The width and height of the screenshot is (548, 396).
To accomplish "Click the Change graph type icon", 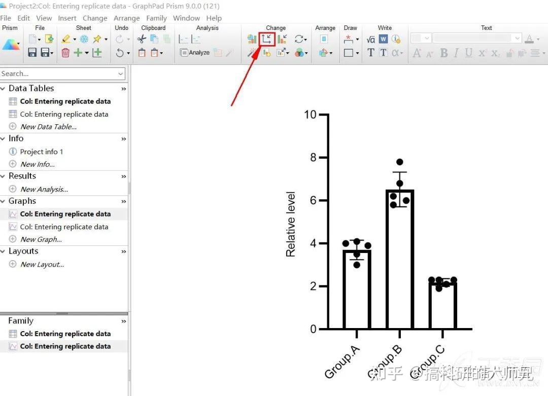I will tap(252, 39).
